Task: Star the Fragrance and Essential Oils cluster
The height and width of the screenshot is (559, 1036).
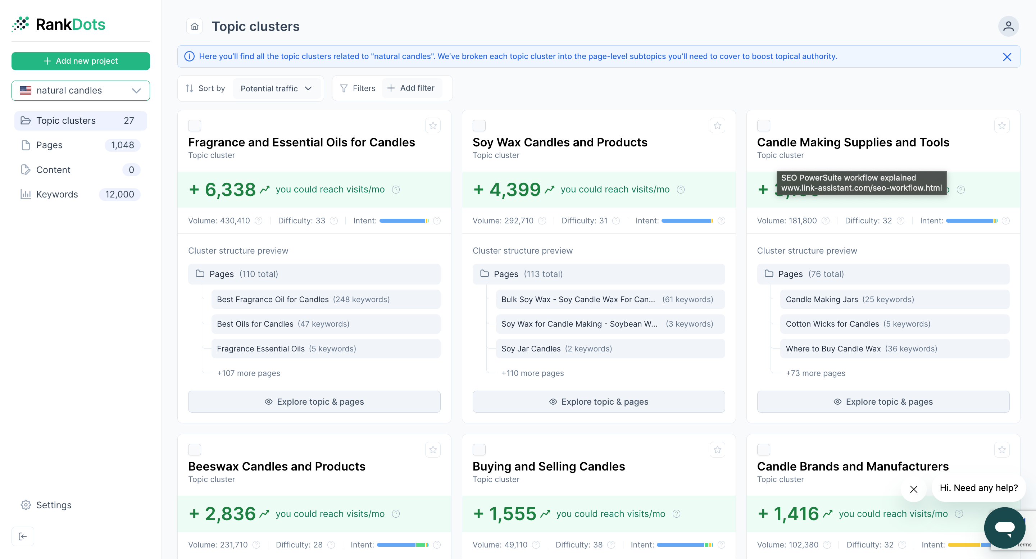Action: click(433, 126)
